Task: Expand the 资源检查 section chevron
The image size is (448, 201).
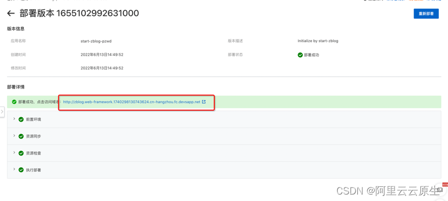Action: pos(14,153)
